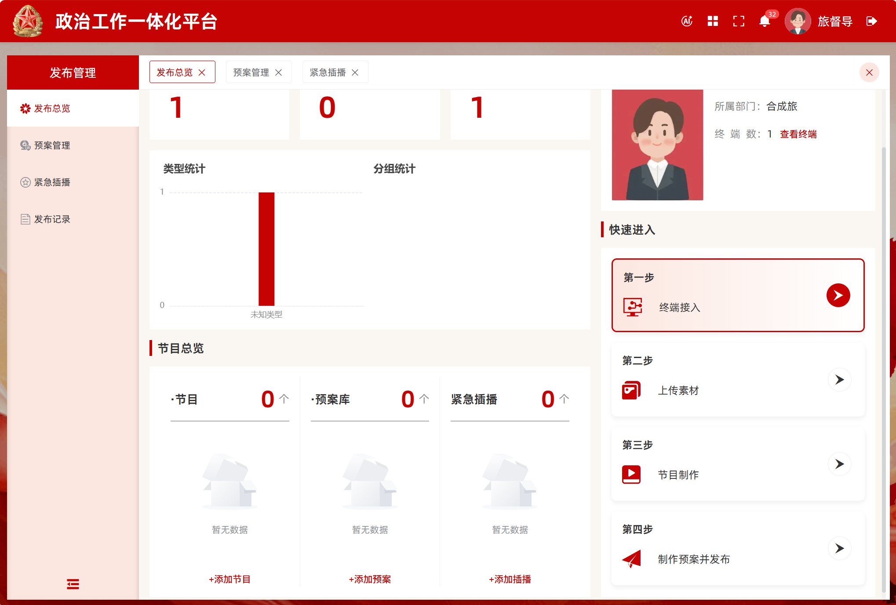Open 第四步 制作预案并发布 arrow button
This screenshot has height=605, width=896.
pyautogui.click(x=839, y=548)
